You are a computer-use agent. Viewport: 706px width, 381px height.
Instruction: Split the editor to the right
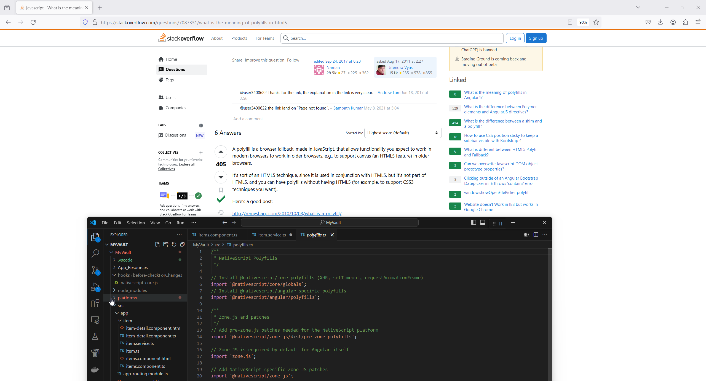click(x=536, y=235)
